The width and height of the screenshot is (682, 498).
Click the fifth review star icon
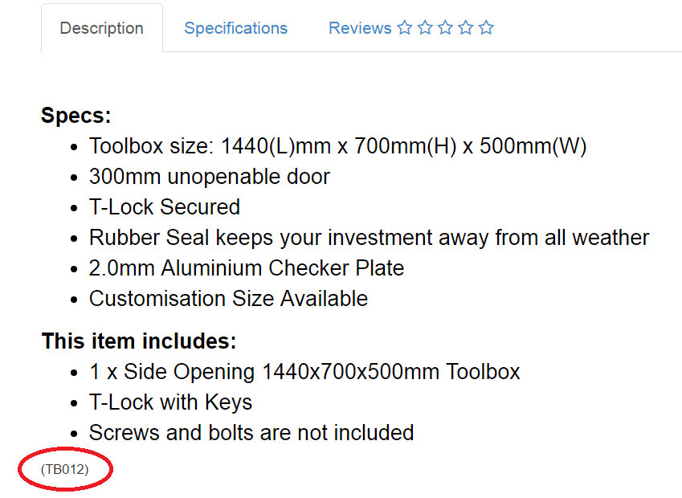pos(486,28)
